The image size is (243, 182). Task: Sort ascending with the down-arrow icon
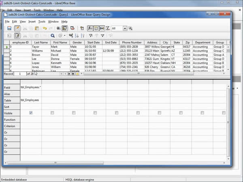coord(77,36)
